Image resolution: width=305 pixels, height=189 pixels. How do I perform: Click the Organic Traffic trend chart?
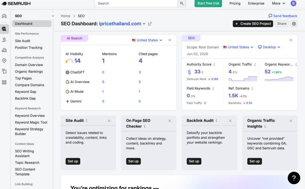pos(243,79)
